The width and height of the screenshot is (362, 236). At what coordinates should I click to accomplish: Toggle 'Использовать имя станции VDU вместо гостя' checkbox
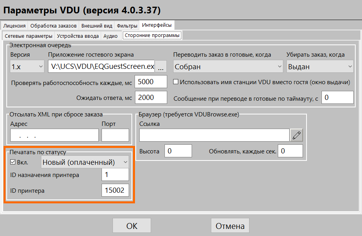[x=176, y=82]
